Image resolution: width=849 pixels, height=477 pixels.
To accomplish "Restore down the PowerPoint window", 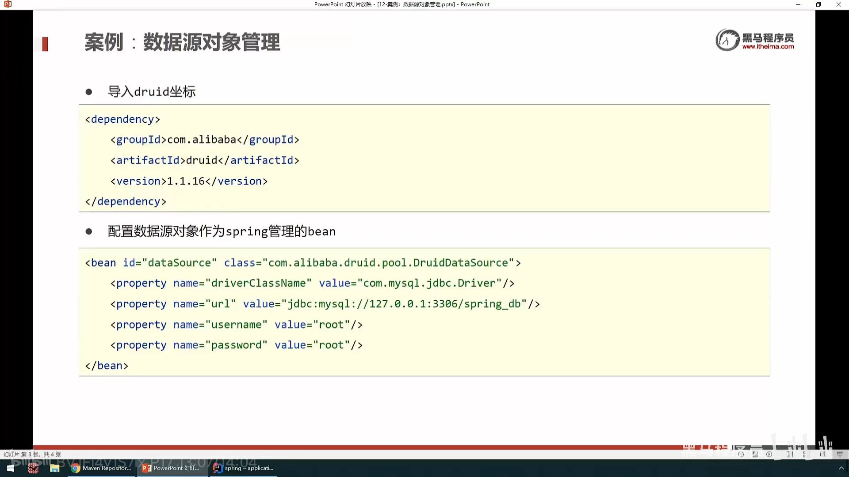I will (818, 4).
